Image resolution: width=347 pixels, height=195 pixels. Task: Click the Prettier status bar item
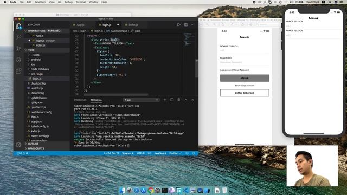click(175, 153)
